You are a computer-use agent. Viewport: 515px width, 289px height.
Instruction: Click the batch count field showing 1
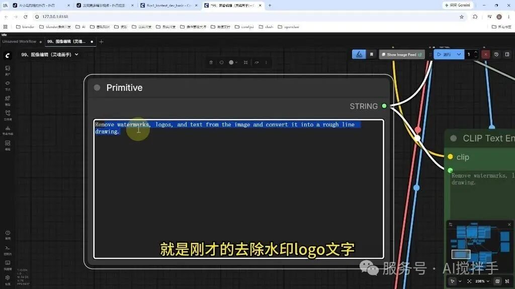pos(469,54)
